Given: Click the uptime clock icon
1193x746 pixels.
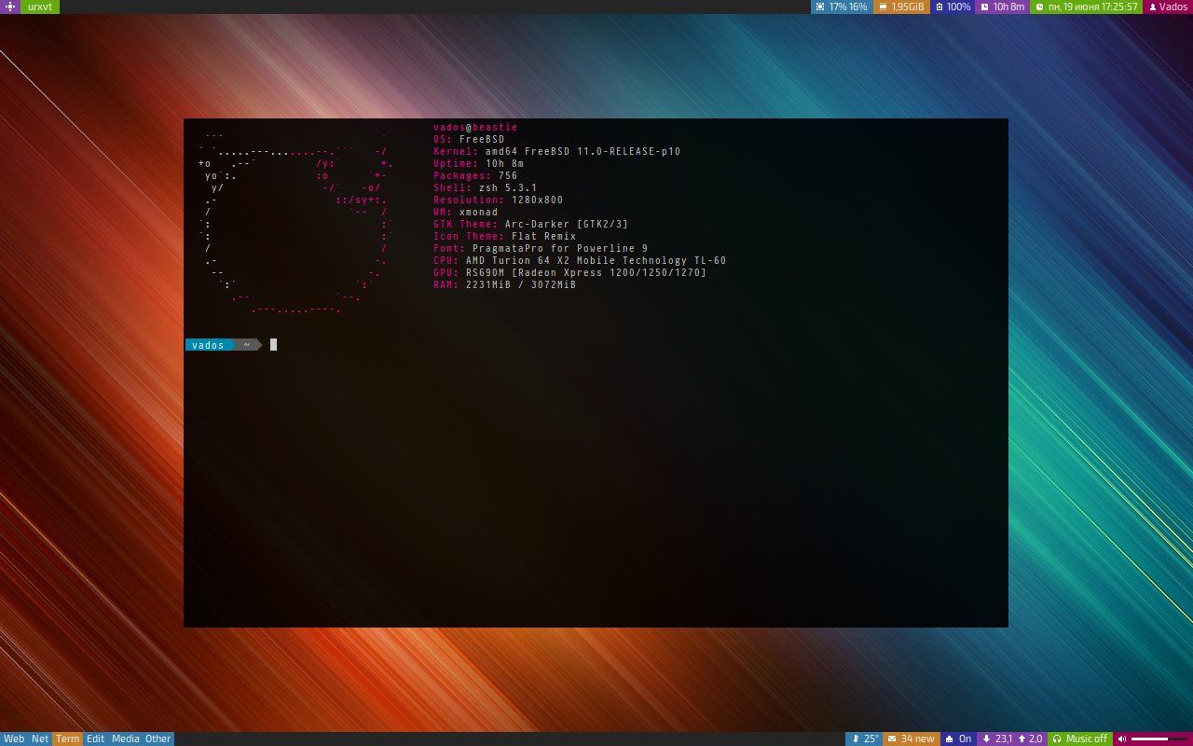Looking at the screenshot, I should [x=984, y=7].
